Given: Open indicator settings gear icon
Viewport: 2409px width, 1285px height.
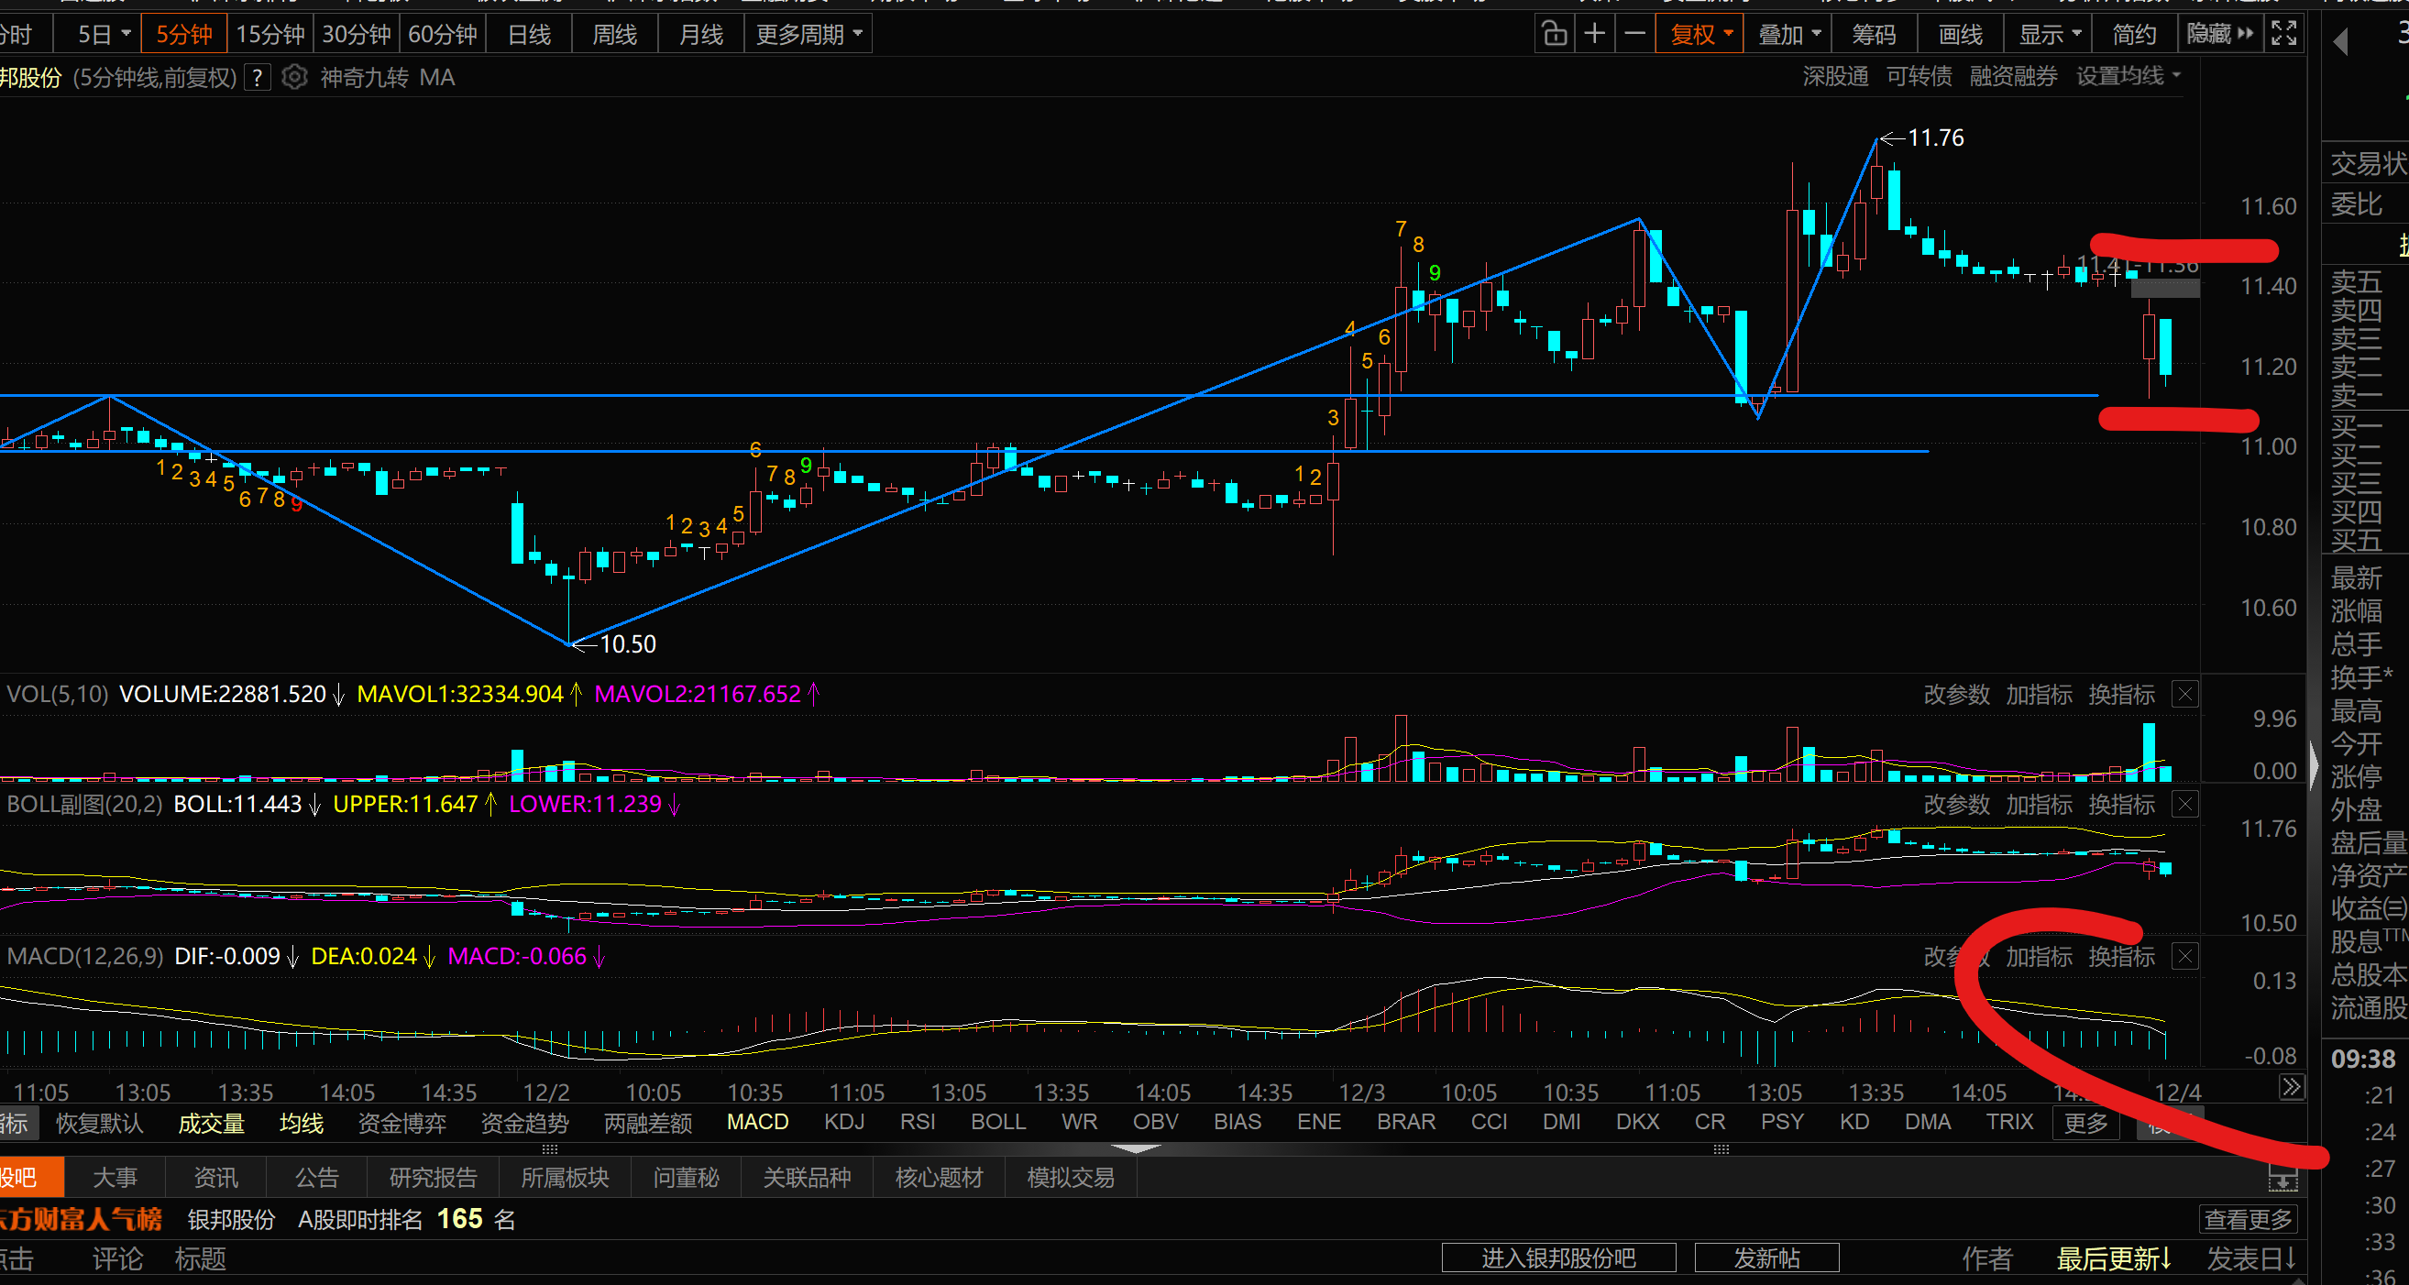Looking at the screenshot, I should (x=293, y=78).
